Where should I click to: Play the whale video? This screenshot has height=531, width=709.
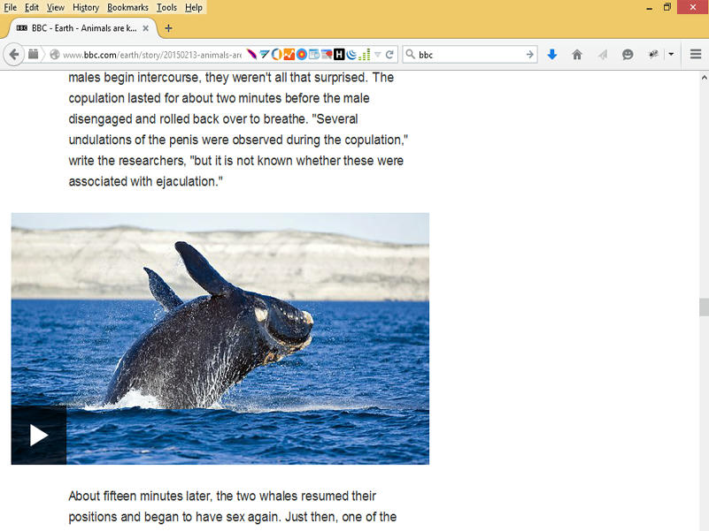pos(39,435)
